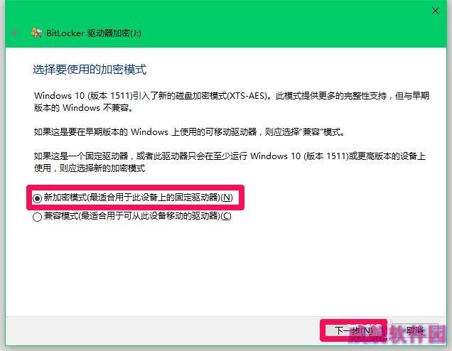Viewport: 452px width, 351px height.
Task: Click the BitLocker 驱动器加密(J:) title text
Action: pos(94,33)
